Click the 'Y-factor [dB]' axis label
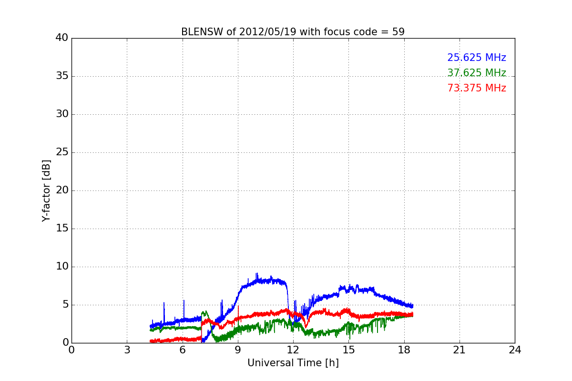 46,190
